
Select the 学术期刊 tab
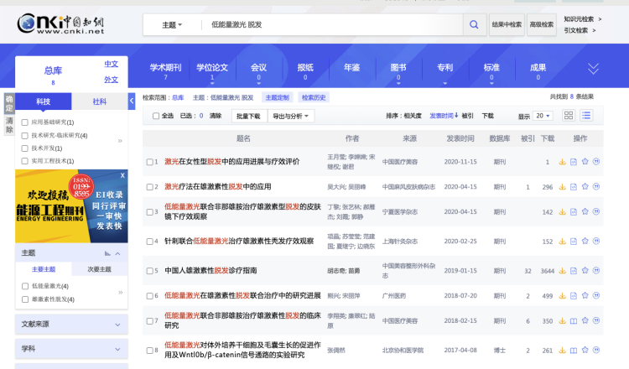coord(165,70)
